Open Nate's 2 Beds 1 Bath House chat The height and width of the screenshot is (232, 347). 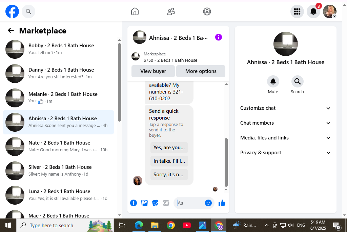point(58,147)
